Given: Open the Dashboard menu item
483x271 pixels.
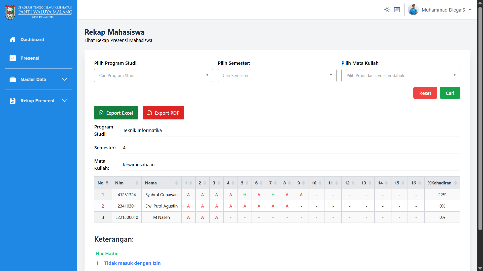Looking at the screenshot, I should tap(32, 40).
